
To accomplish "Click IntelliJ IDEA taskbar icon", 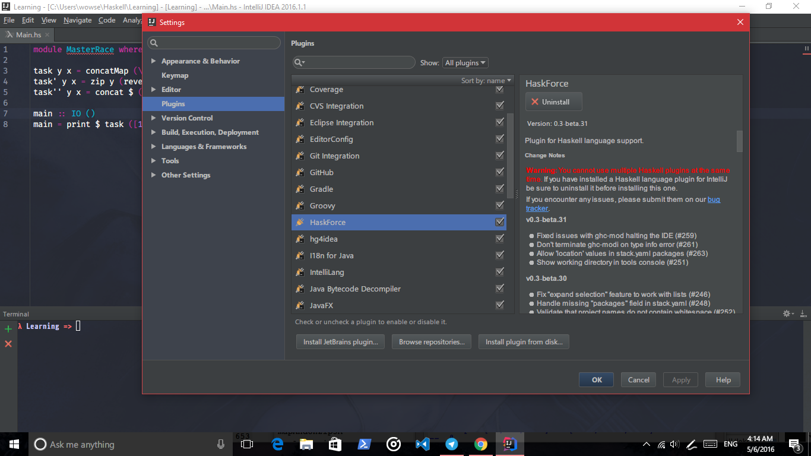I will pos(510,444).
